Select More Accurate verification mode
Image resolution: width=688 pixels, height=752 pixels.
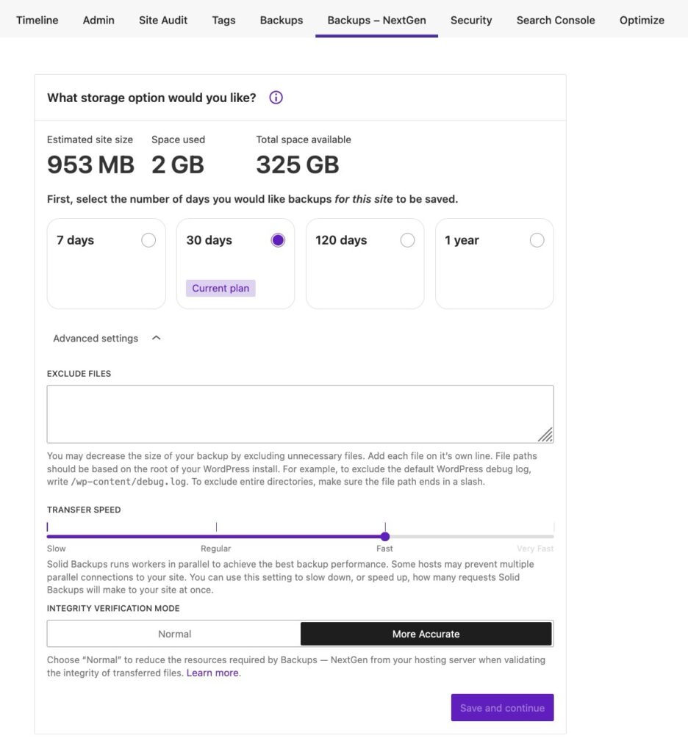(426, 634)
